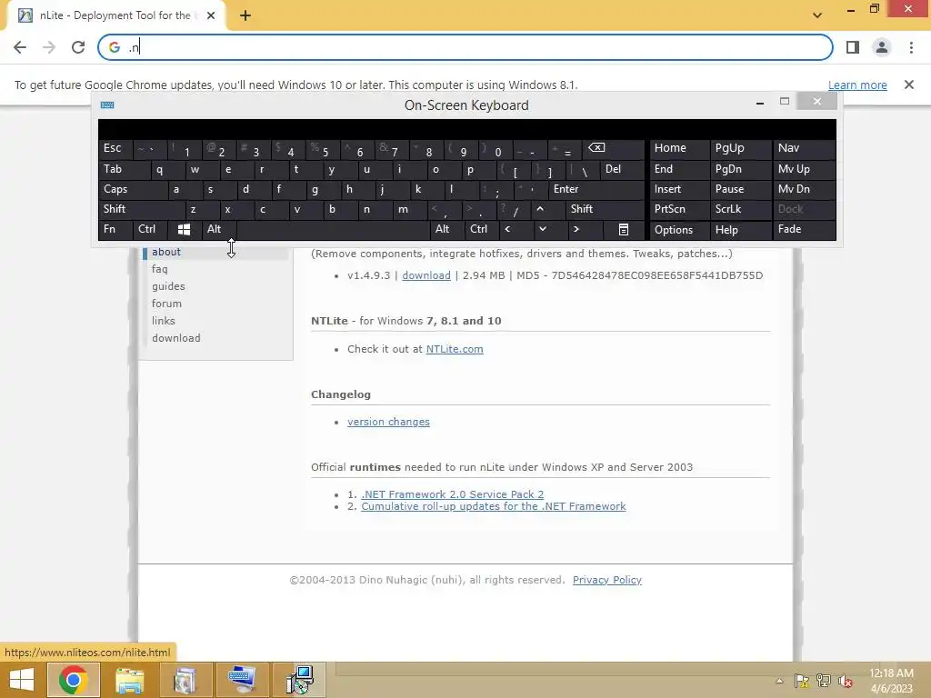Close the nLite browser tab
The image size is (931, 698).
coord(211,15)
